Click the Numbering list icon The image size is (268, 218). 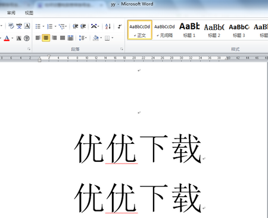point(49,26)
